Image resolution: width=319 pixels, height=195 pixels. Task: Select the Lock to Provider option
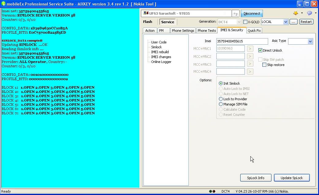(x=221, y=99)
